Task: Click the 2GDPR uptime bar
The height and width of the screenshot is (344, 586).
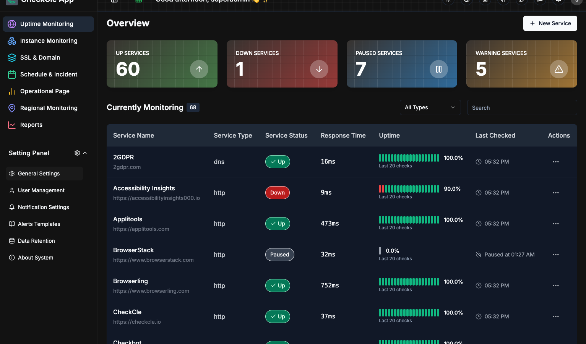Action: point(409,158)
